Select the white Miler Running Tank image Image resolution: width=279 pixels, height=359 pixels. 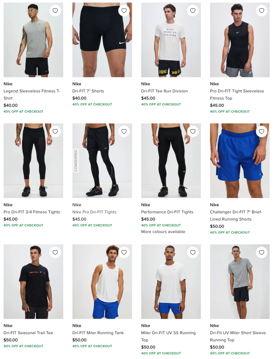[x=102, y=282]
